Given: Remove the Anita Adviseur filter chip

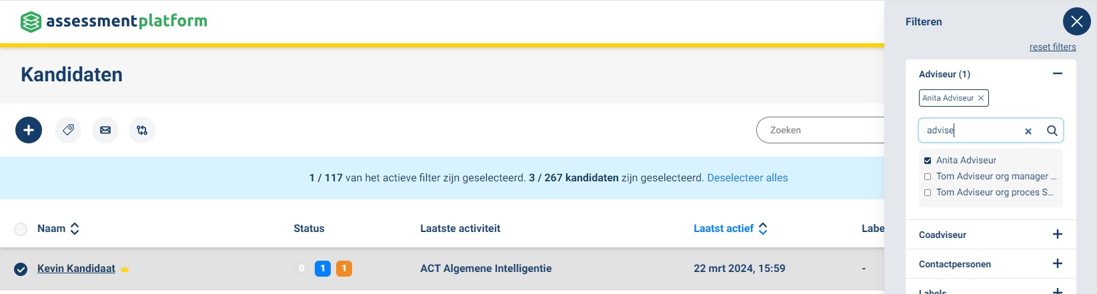Looking at the screenshot, I should [x=981, y=98].
